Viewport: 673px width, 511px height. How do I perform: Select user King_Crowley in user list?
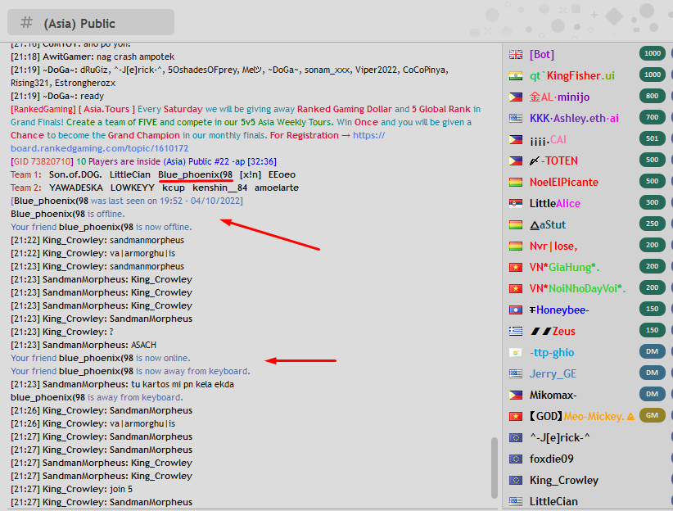563,480
